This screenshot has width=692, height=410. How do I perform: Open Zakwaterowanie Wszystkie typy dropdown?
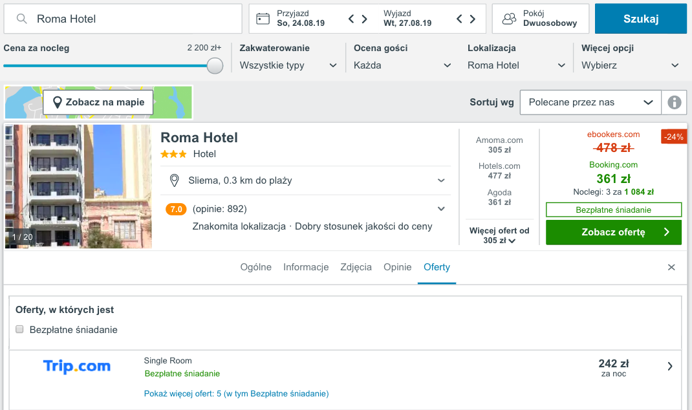pyautogui.click(x=288, y=65)
